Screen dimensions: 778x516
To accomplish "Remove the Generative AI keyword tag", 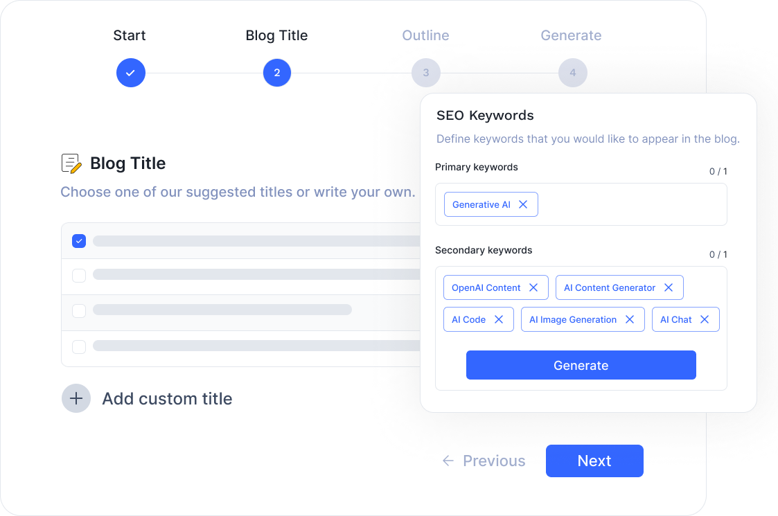I will 523,204.
